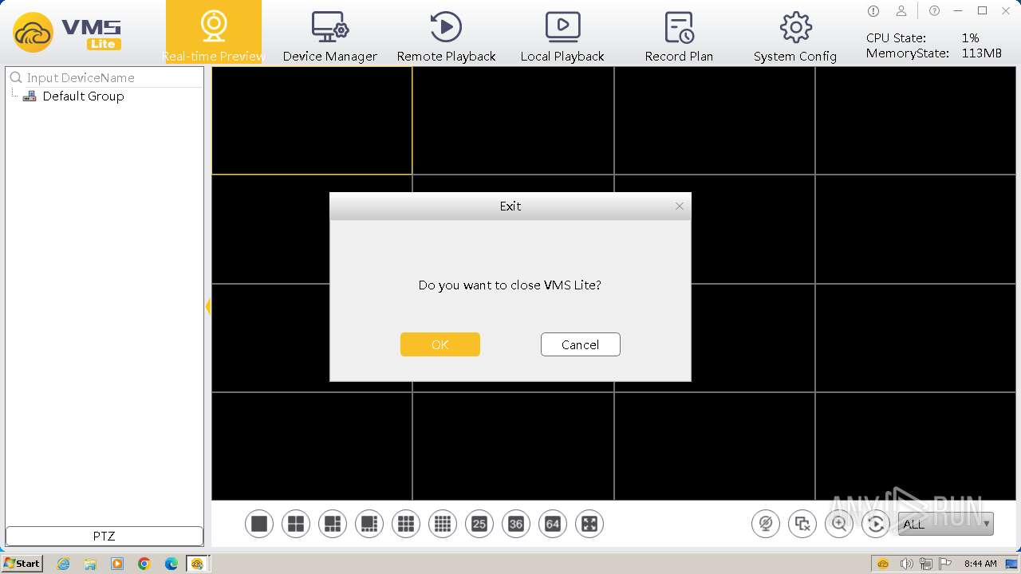This screenshot has height=574, width=1021.
Task: Click the taskbar clock 8:44 AM
Action: click(980, 564)
